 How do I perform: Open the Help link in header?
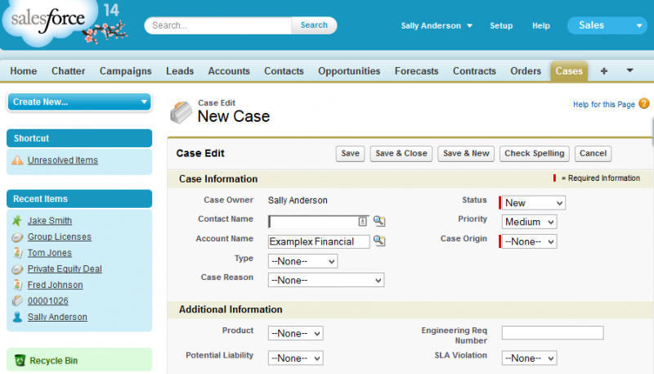point(541,25)
